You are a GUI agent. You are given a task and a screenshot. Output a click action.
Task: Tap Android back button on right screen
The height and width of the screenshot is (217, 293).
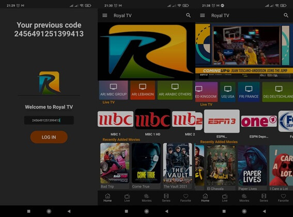point(264,211)
